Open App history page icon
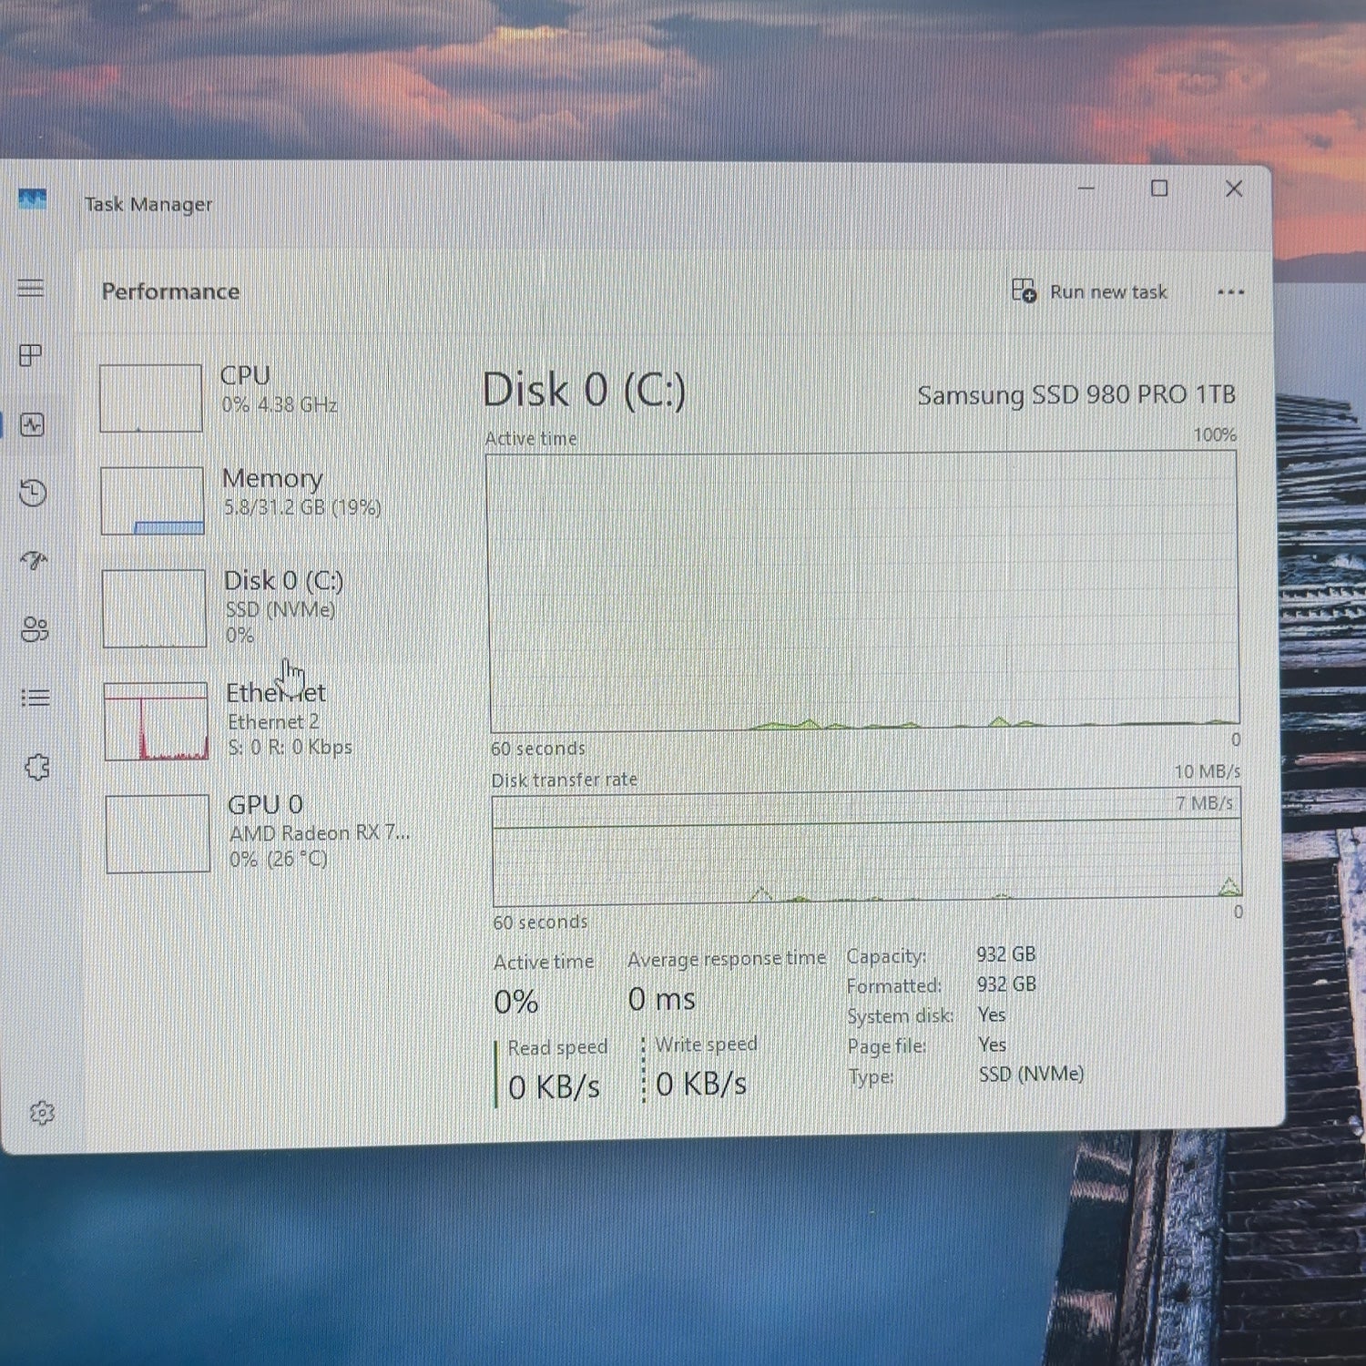This screenshot has width=1366, height=1366. 33,493
